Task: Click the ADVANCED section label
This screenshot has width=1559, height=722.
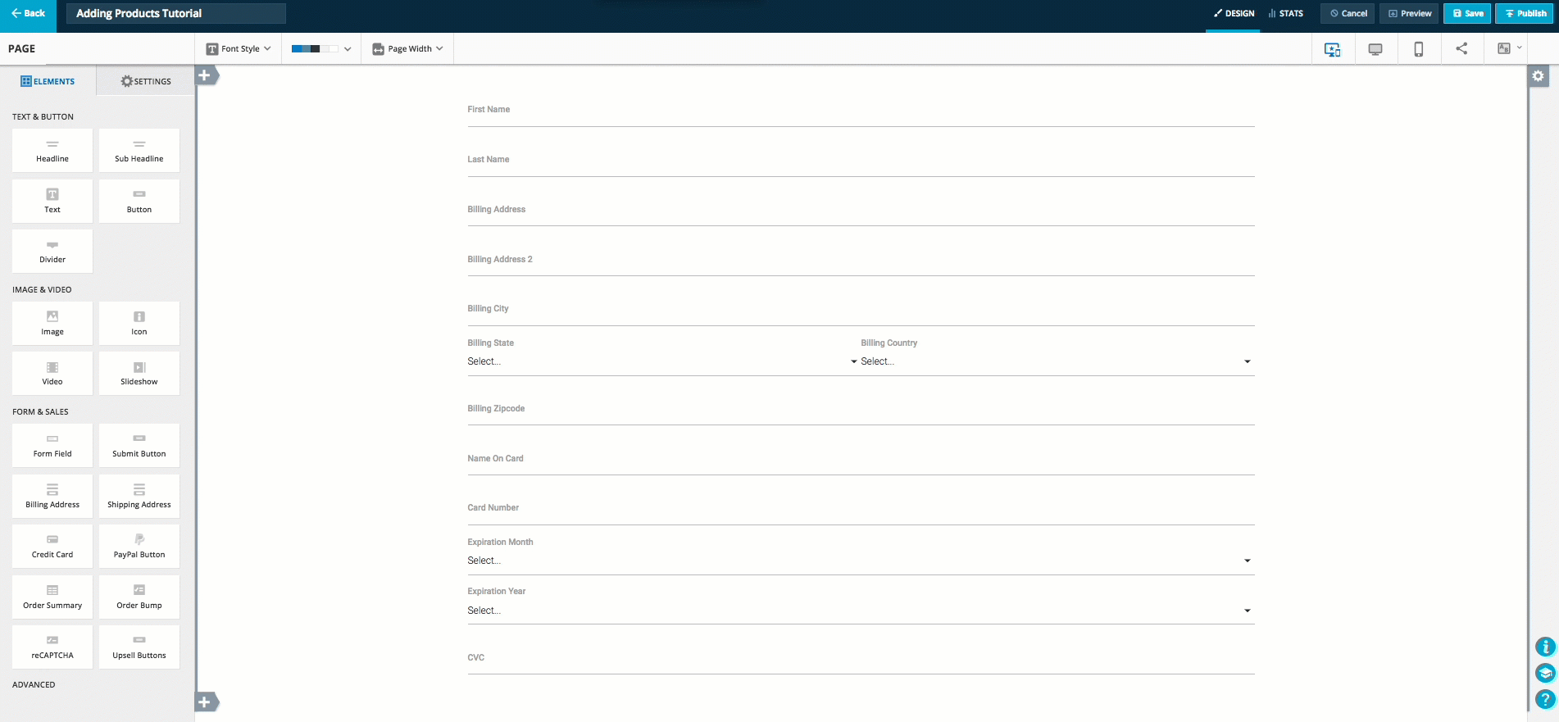Action: (34, 685)
